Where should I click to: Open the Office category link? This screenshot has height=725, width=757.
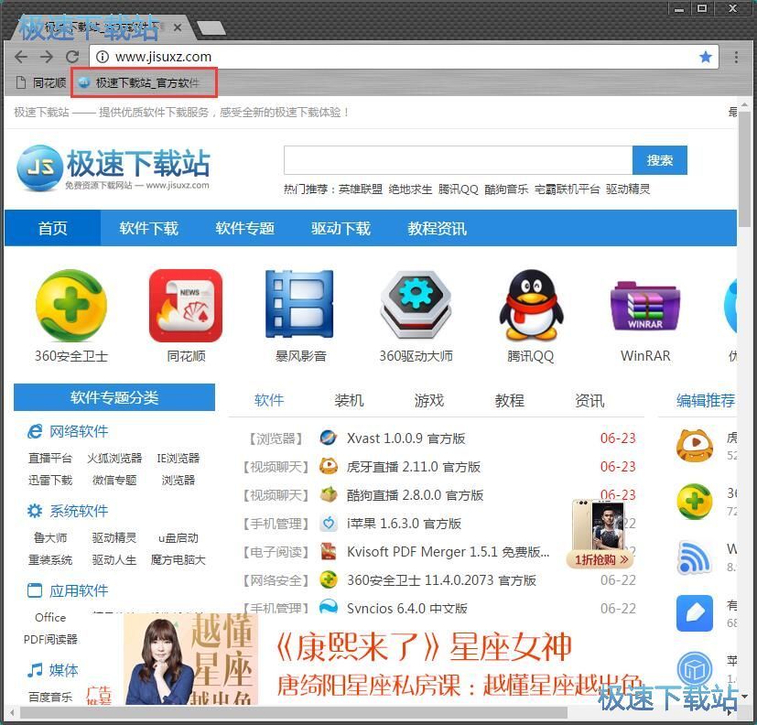click(x=50, y=617)
